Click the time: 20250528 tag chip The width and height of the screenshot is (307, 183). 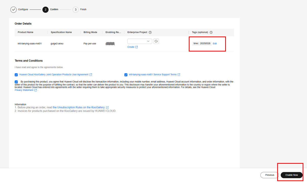tap(202, 44)
